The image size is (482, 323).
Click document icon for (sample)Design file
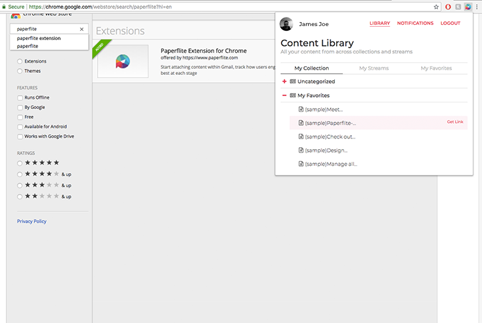coord(301,150)
